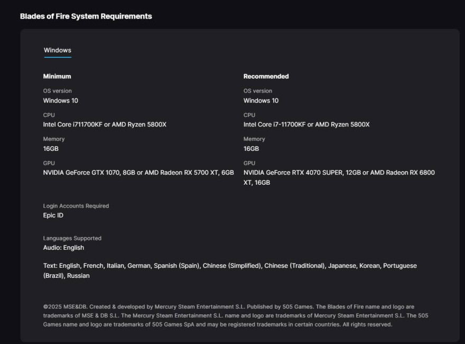Screen dimensions: 465x344
Task: Click the Blades of Fire System Requirements heading
Action: (x=86, y=16)
